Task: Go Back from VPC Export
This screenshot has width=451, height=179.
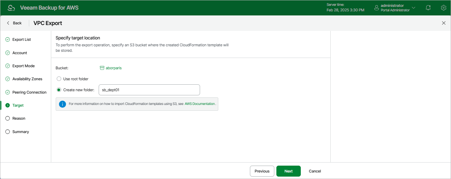Action: 14,23
